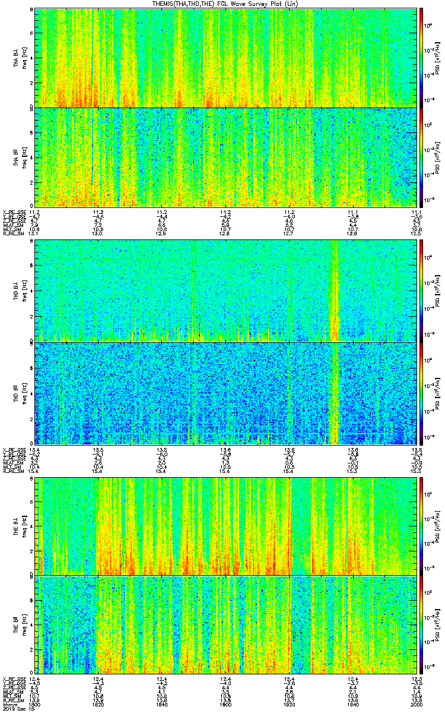Click the bright wave burst in THD B⊥ panel
Viewport: 445px width, 713px height.
pos(335,291)
